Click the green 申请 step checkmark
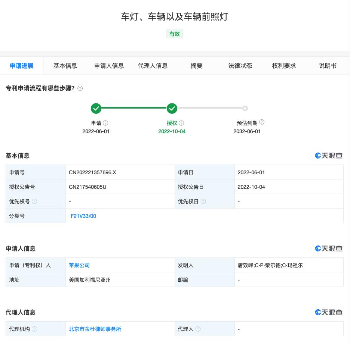 96,109
